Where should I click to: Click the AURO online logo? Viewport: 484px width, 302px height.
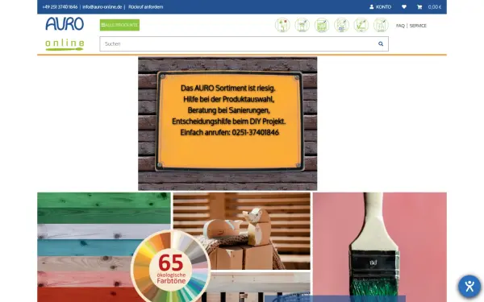[65, 34]
